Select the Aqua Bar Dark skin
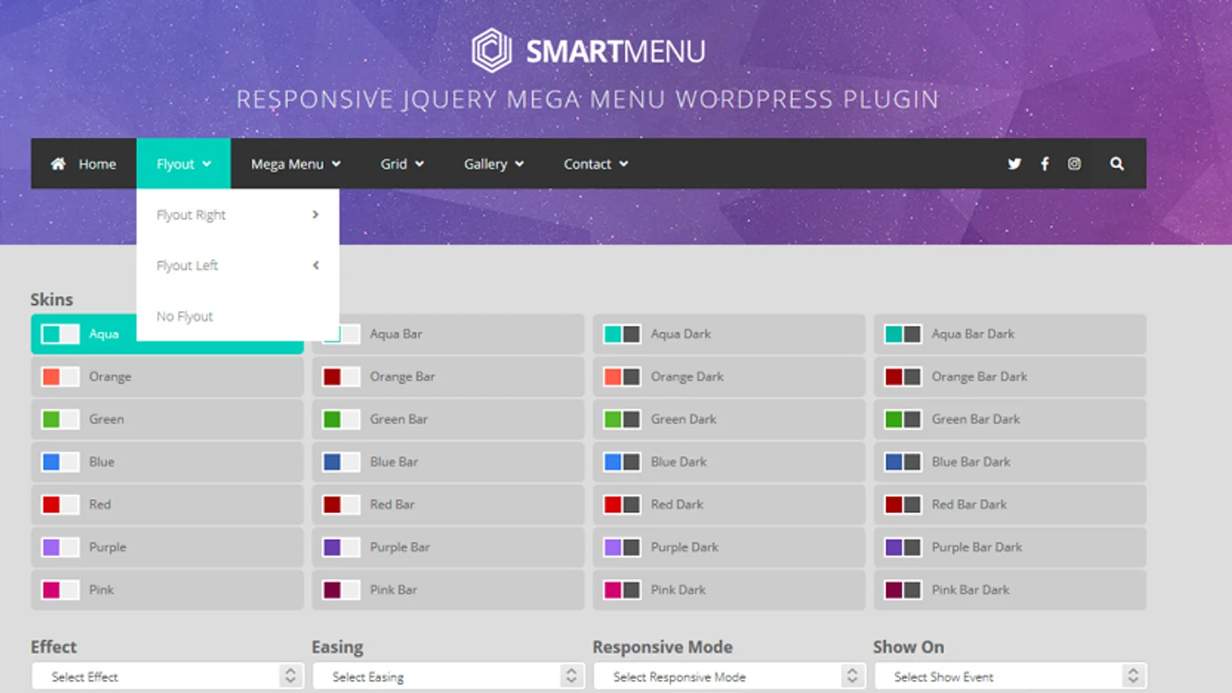 click(x=1010, y=334)
